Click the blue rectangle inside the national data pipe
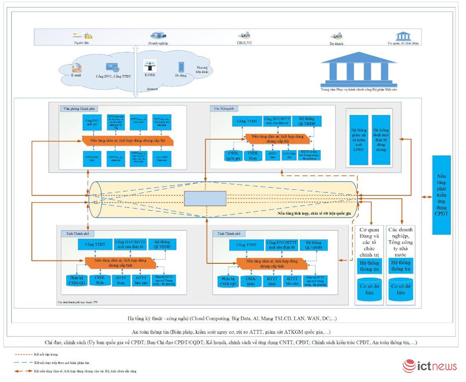 [205, 199]
